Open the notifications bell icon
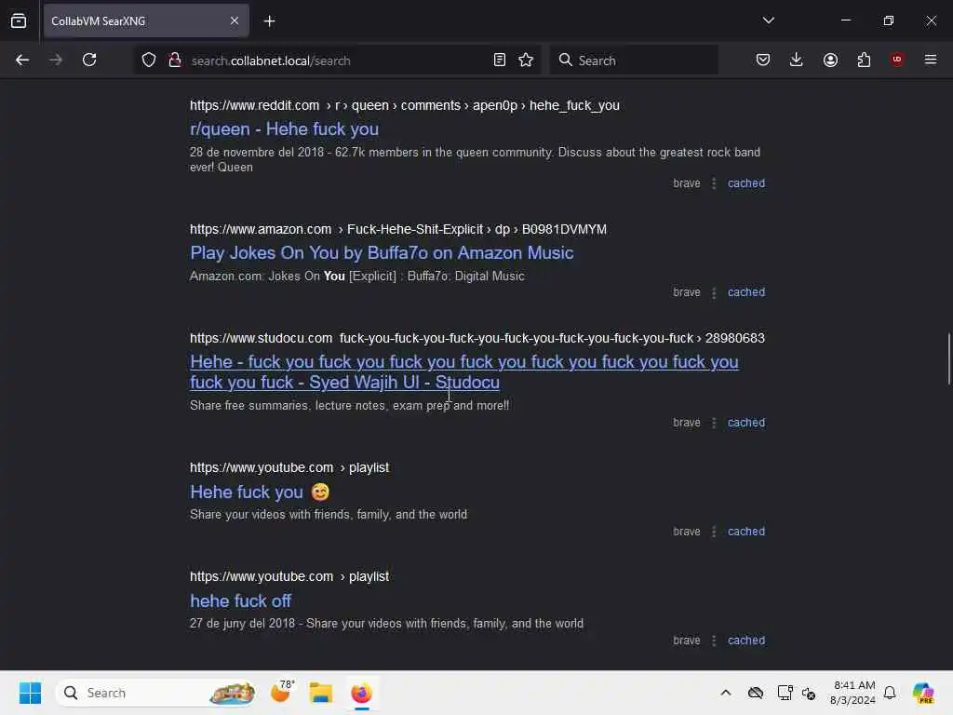The width and height of the screenshot is (953, 715). [x=889, y=693]
